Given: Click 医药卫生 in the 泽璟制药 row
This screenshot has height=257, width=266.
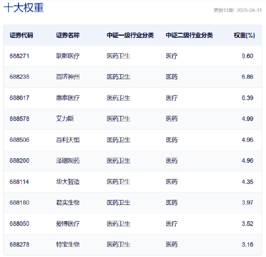Looking at the screenshot, I should pos(118,161).
